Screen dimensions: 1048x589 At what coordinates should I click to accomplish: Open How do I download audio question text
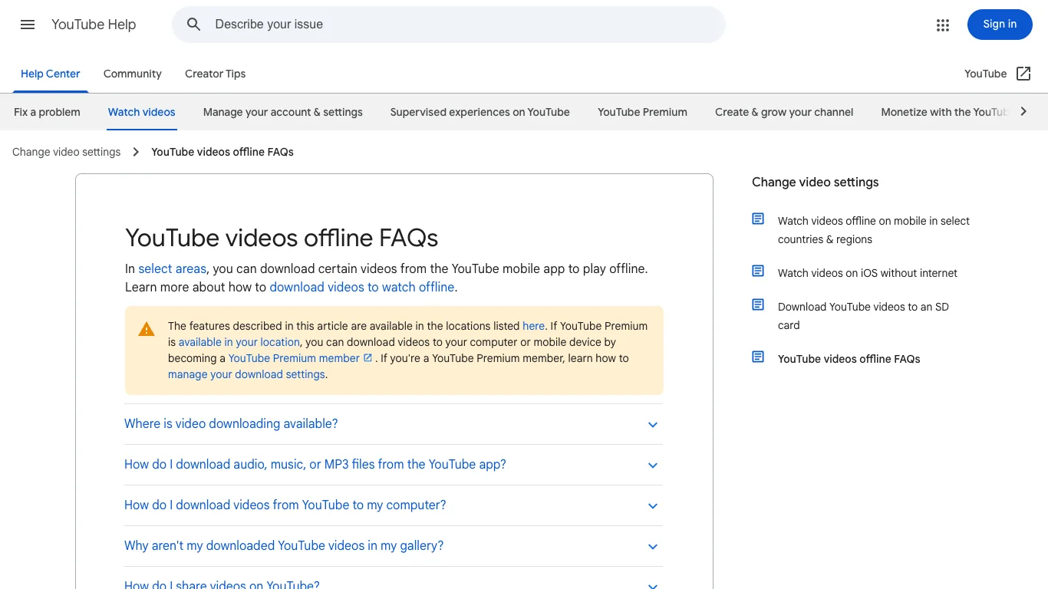click(x=315, y=465)
